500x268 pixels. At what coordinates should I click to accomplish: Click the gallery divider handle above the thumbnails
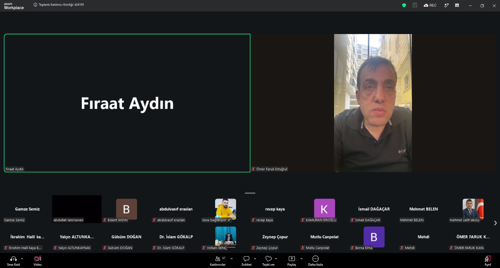(x=250, y=193)
